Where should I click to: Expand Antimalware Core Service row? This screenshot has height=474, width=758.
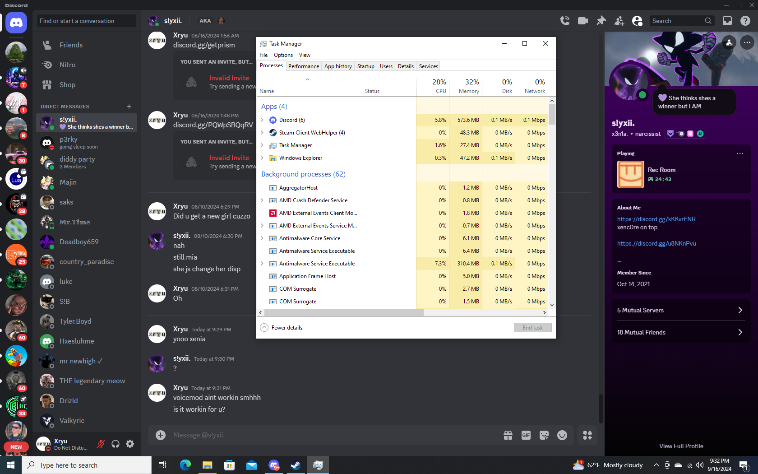262,238
